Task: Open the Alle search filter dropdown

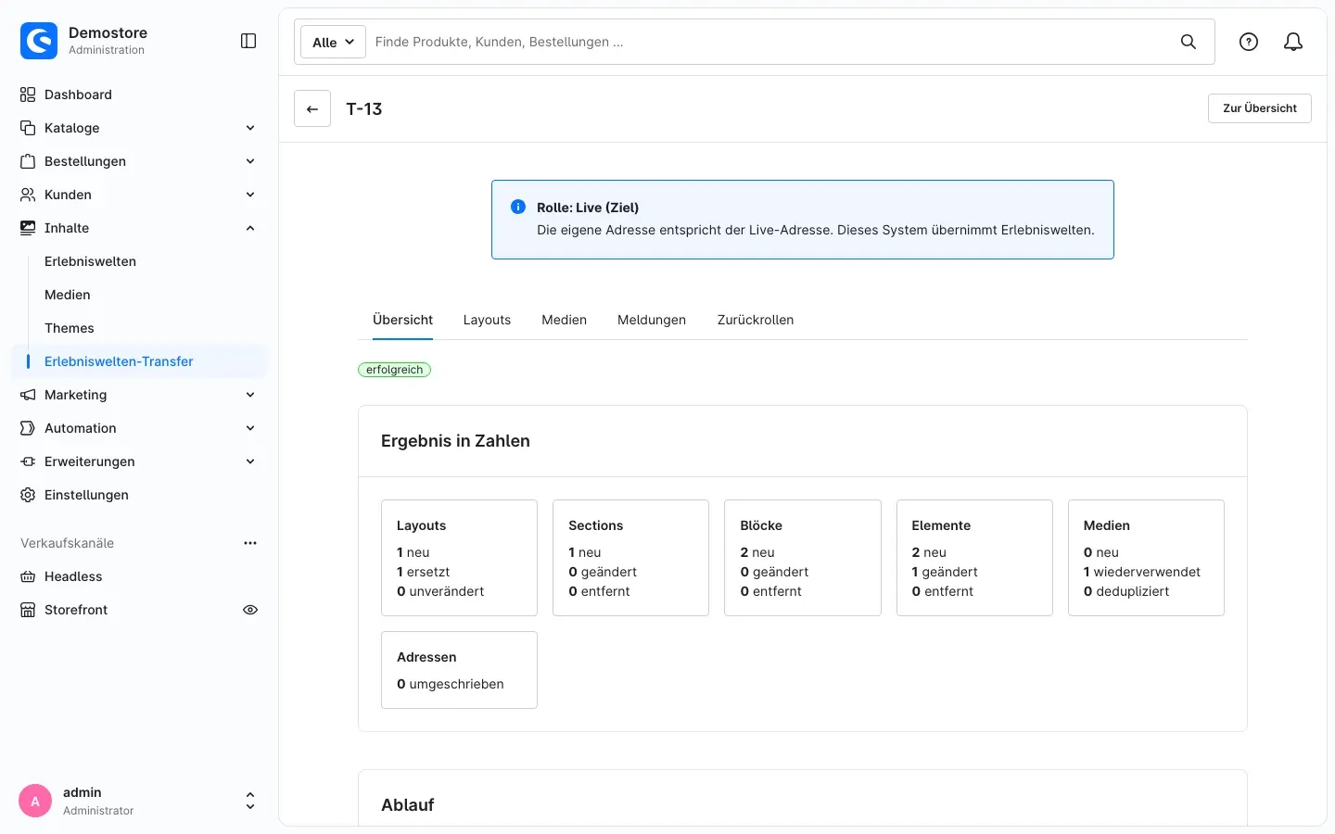Action: pyautogui.click(x=334, y=42)
